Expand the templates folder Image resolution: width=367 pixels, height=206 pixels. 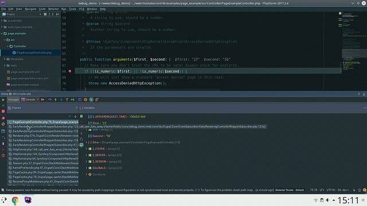point(5,59)
